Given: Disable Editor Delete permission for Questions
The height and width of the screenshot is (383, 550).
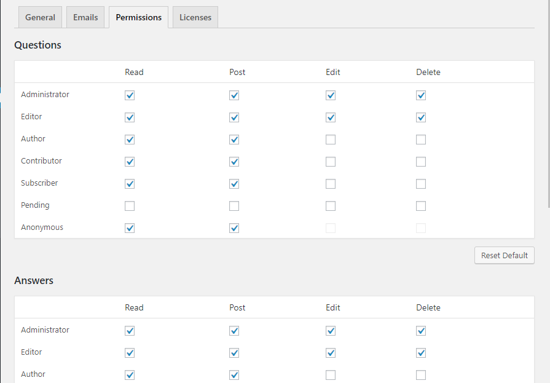Looking at the screenshot, I should tap(421, 117).
